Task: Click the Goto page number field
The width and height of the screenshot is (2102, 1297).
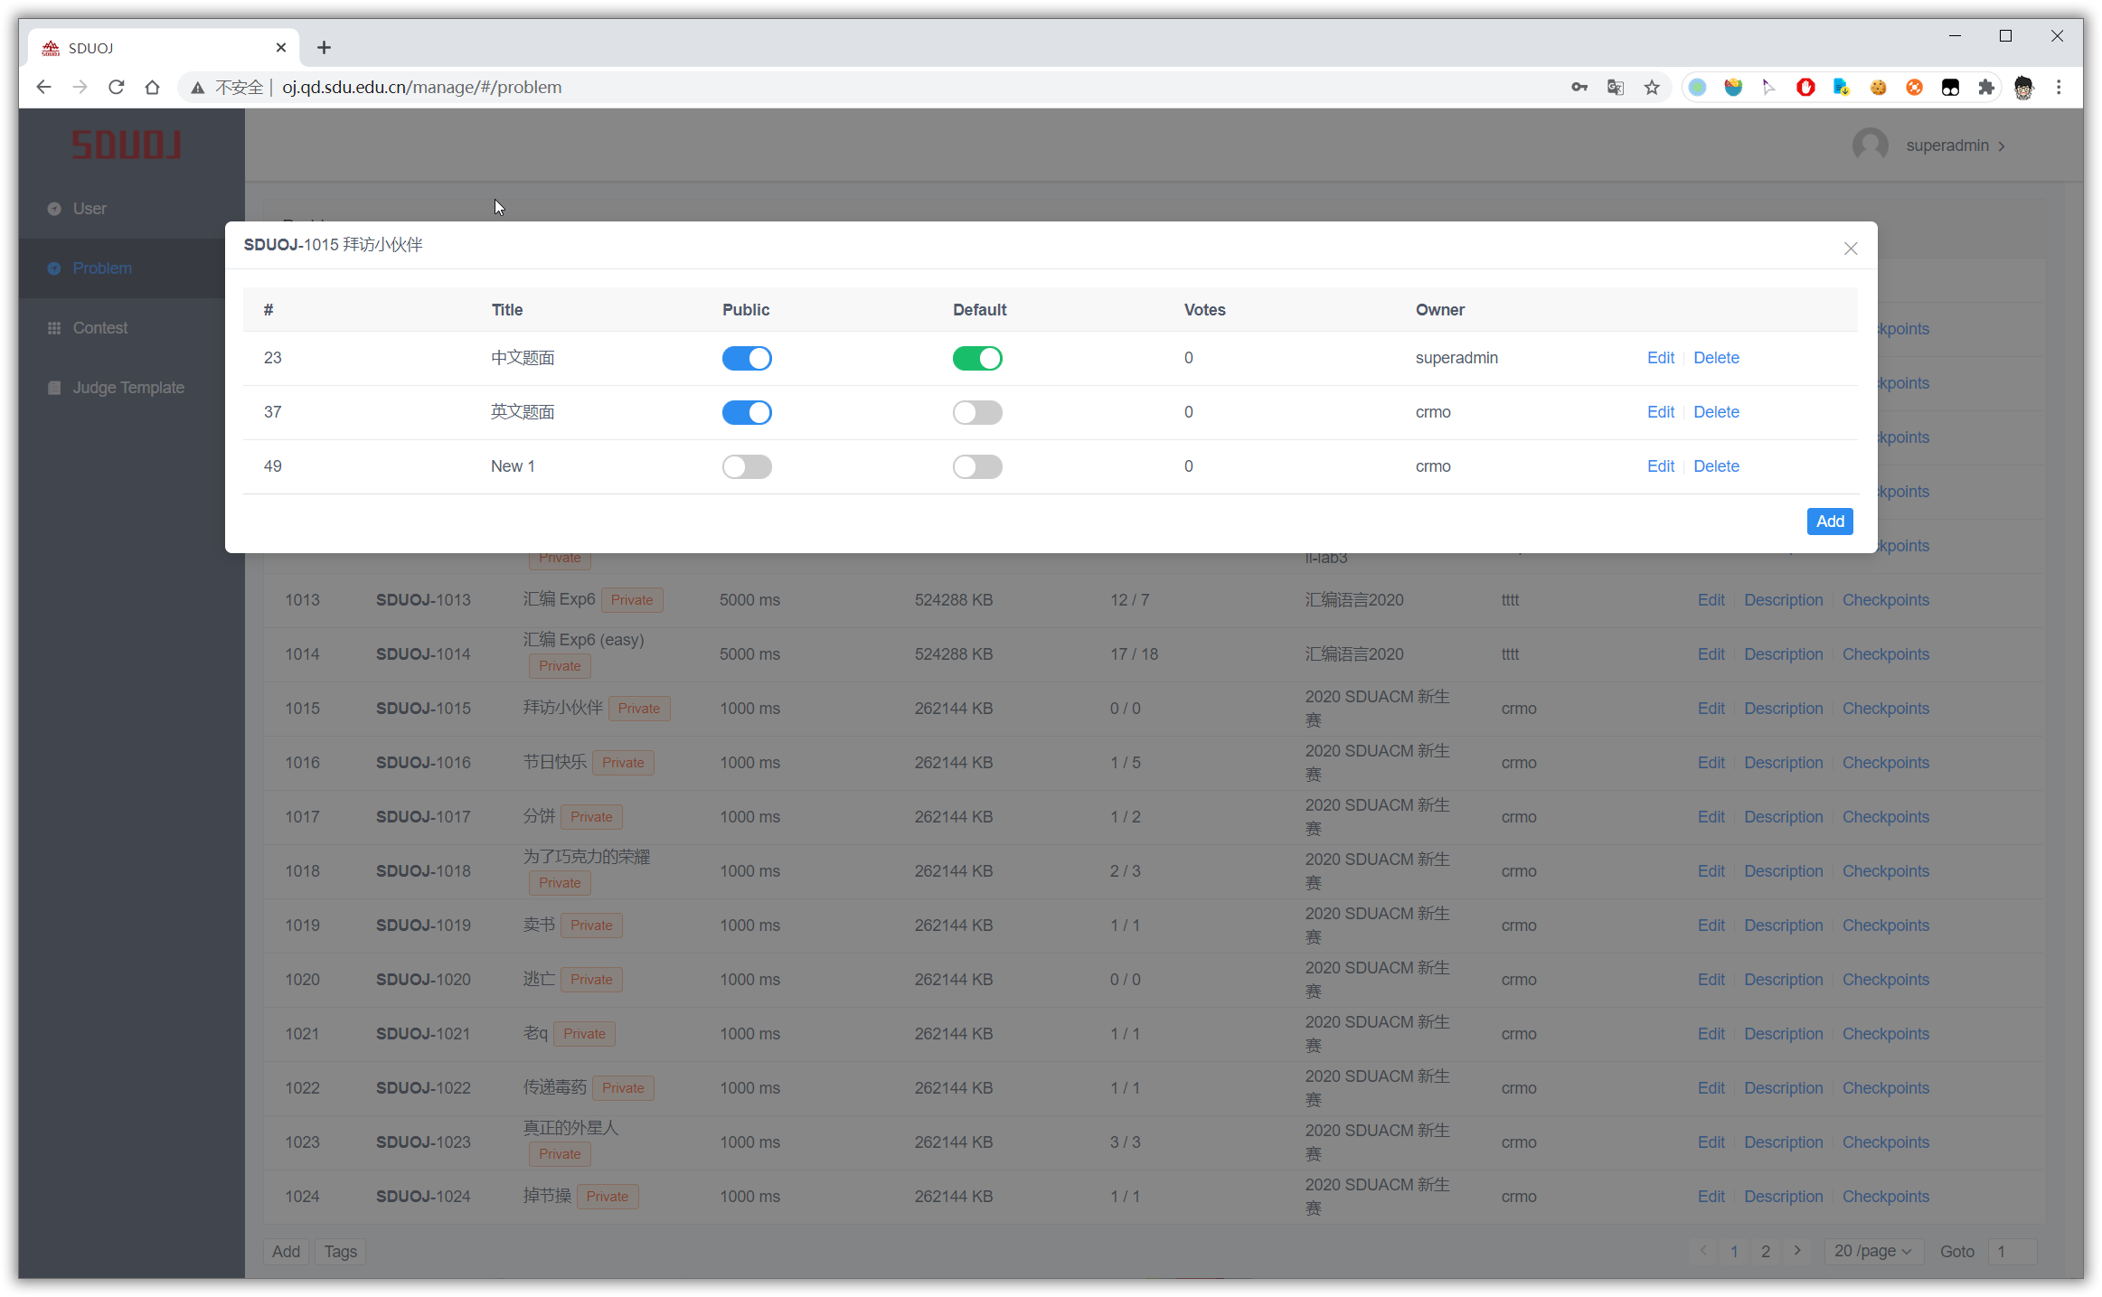Action: pyautogui.click(x=2012, y=1251)
